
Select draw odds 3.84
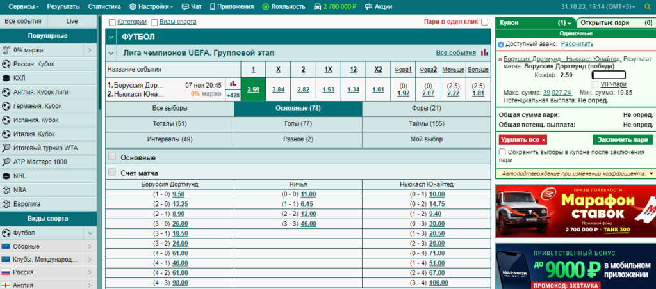pyautogui.click(x=278, y=90)
